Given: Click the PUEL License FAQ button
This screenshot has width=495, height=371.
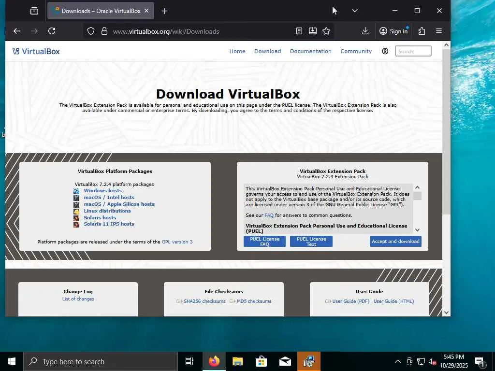Looking at the screenshot, I should (x=264, y=242).
